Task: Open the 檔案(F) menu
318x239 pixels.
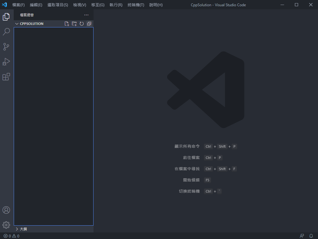Action: pos(18,5)
